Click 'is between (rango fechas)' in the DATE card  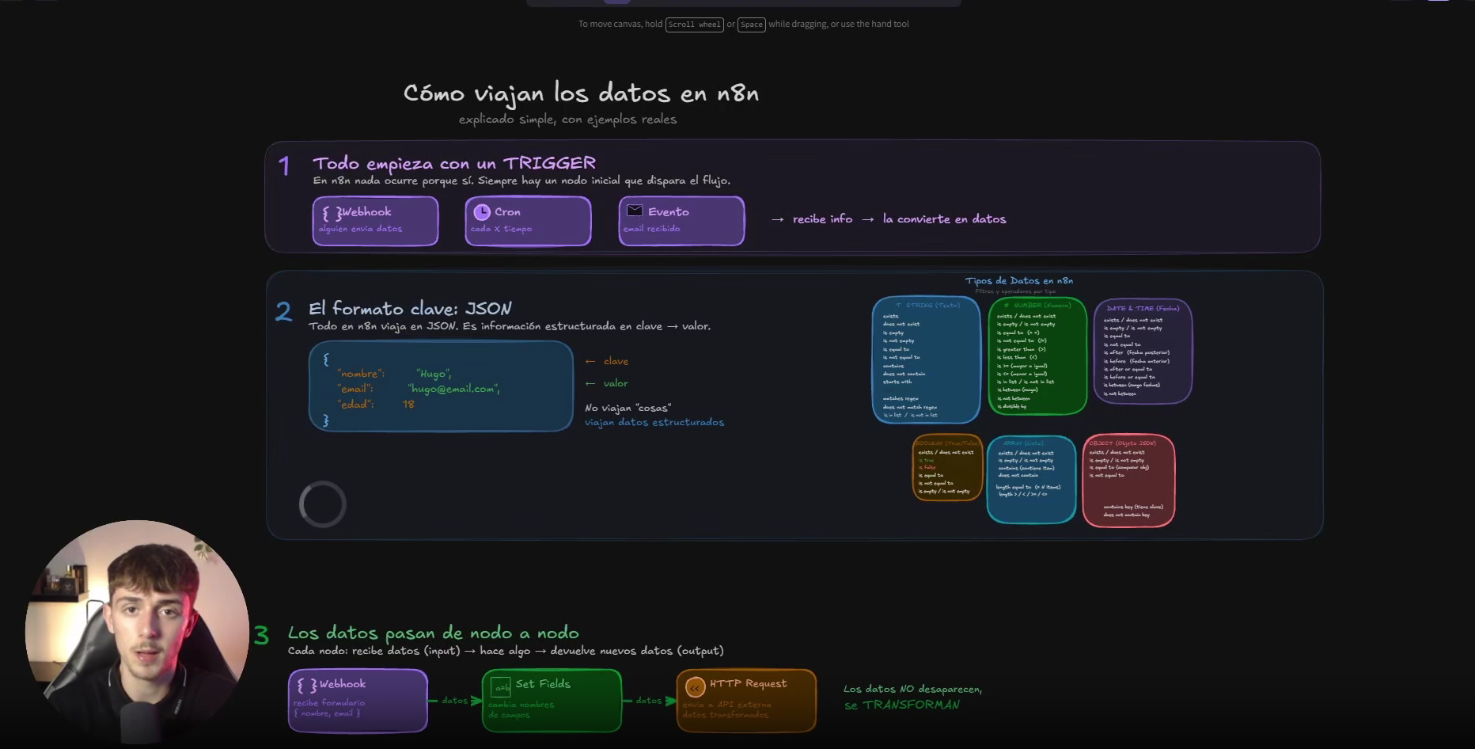(x=1132, y=385)
